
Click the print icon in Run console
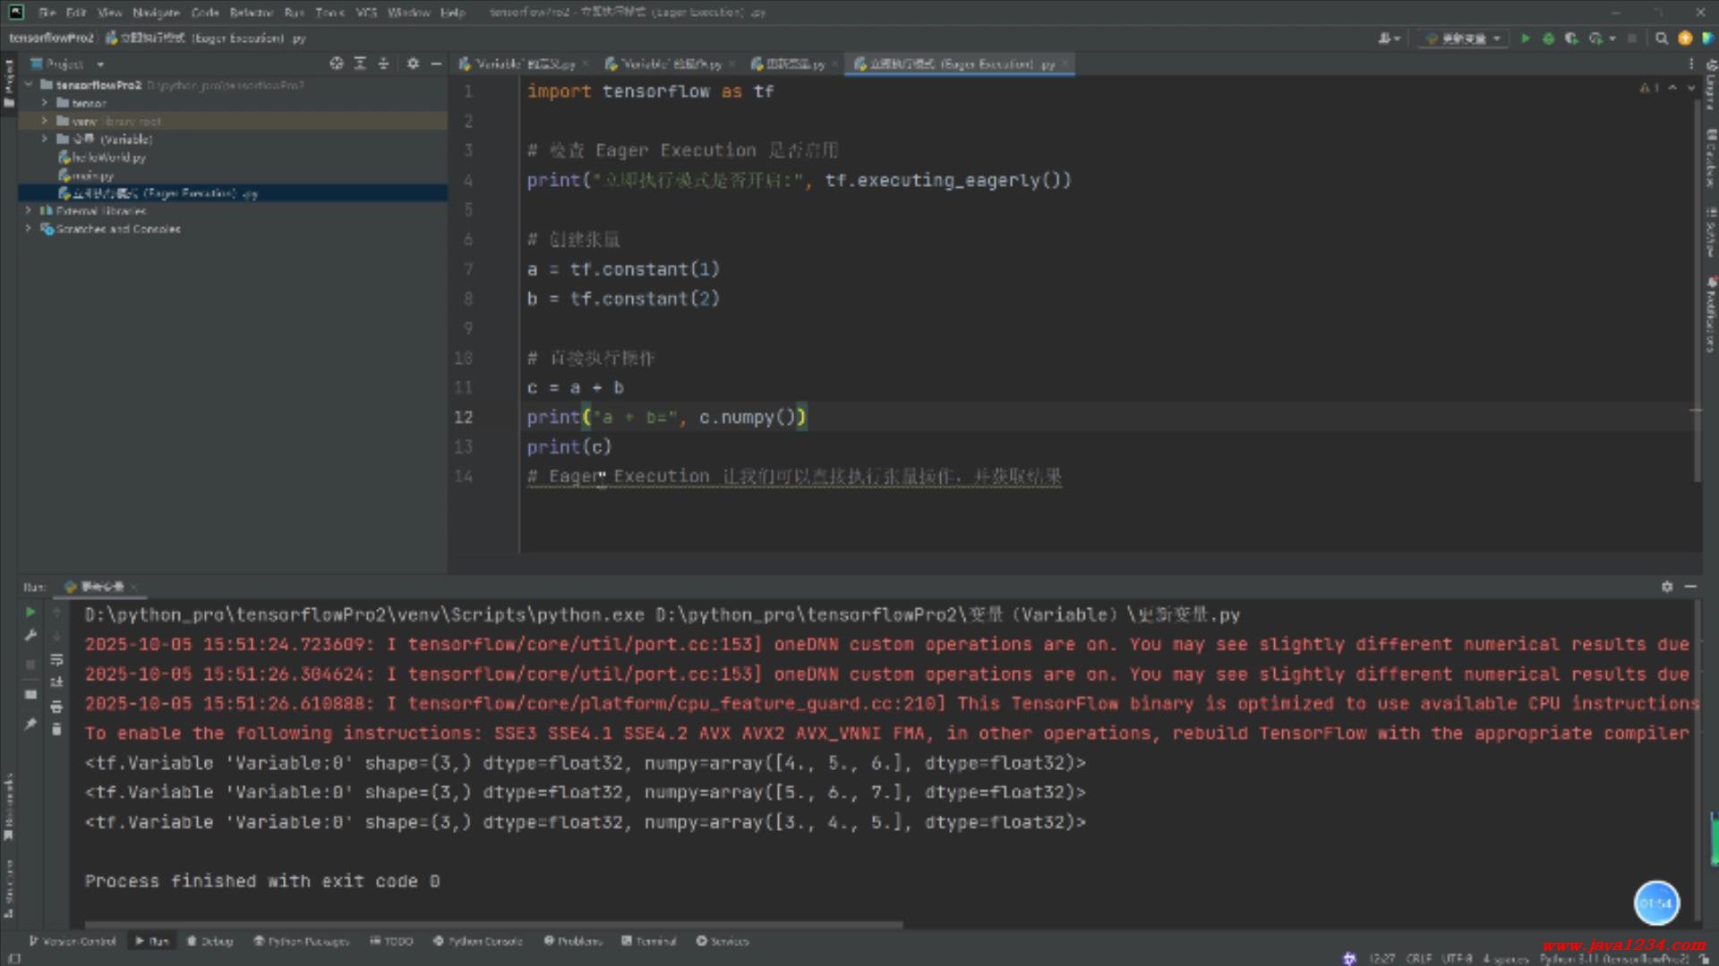(56, 707)
